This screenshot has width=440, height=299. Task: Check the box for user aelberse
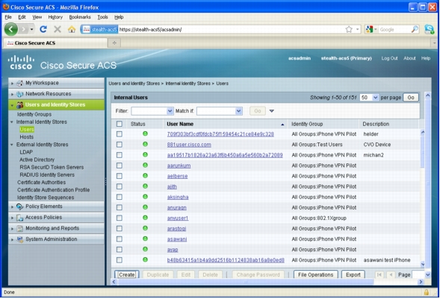[120, 176]
